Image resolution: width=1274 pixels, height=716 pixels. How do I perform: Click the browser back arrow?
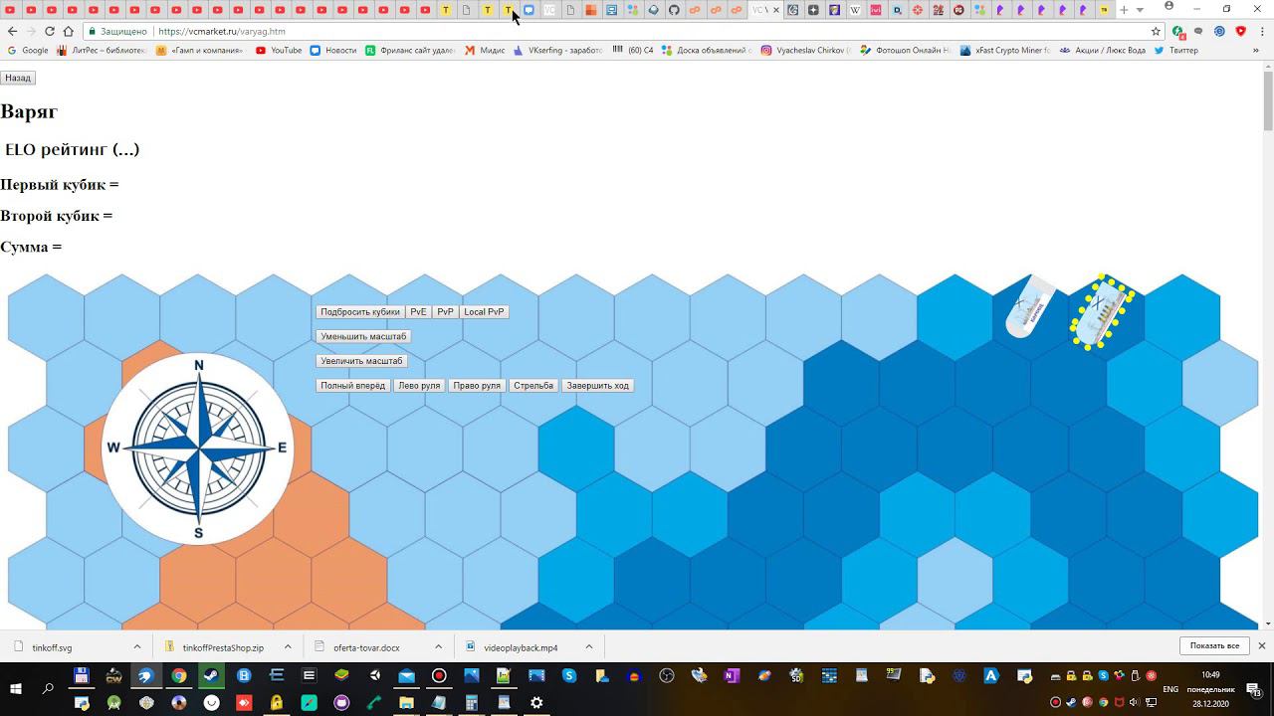click(11, 31)
